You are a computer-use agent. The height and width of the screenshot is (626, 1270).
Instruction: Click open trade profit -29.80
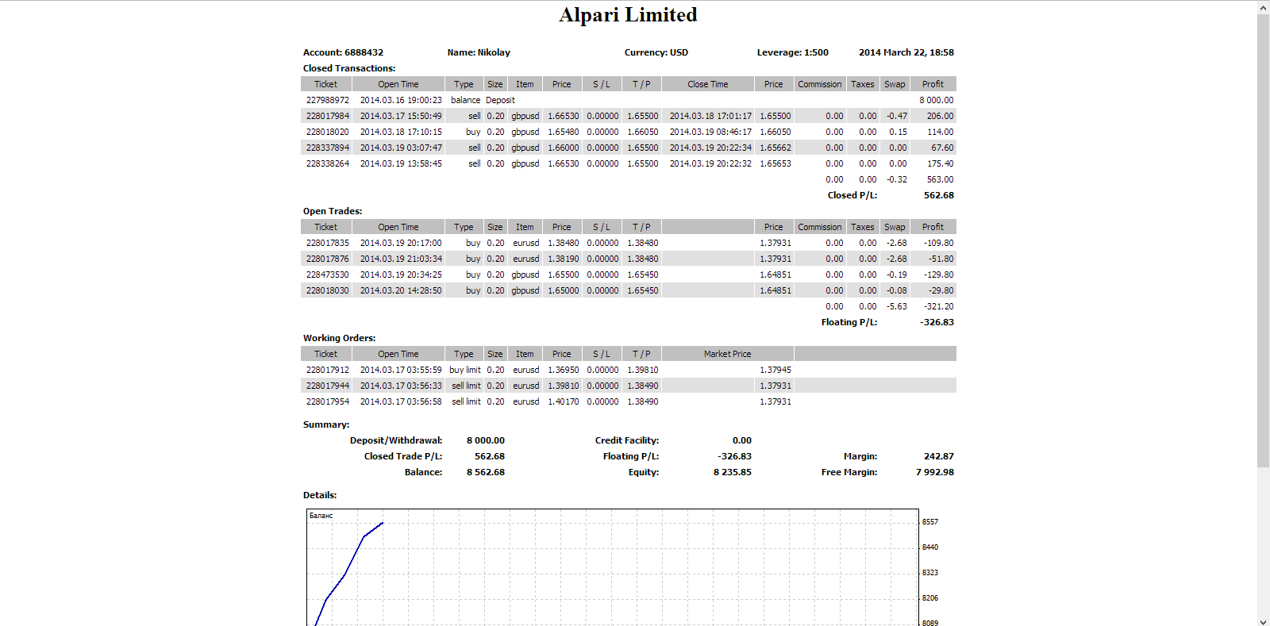point(941,290)
